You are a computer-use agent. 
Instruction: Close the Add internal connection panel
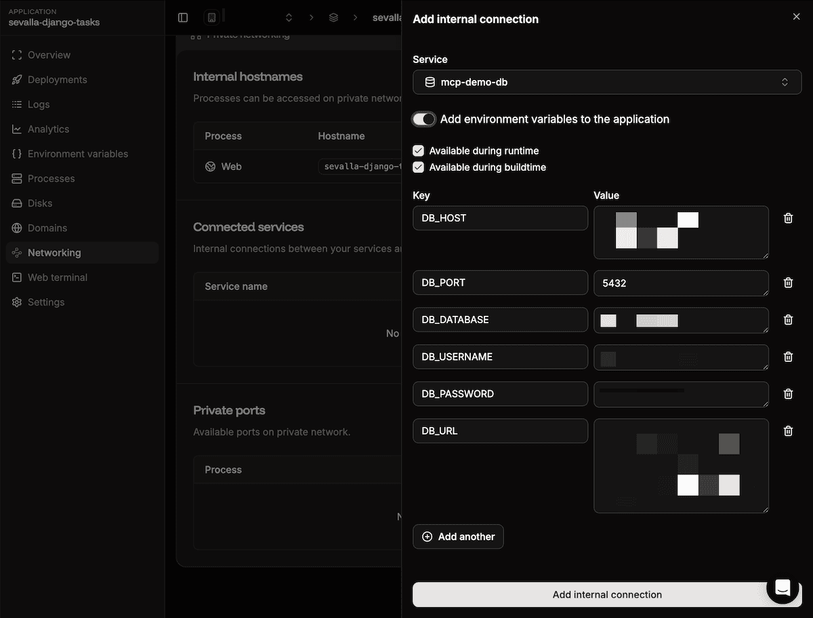pyautogui.click(x=796, y=17)
